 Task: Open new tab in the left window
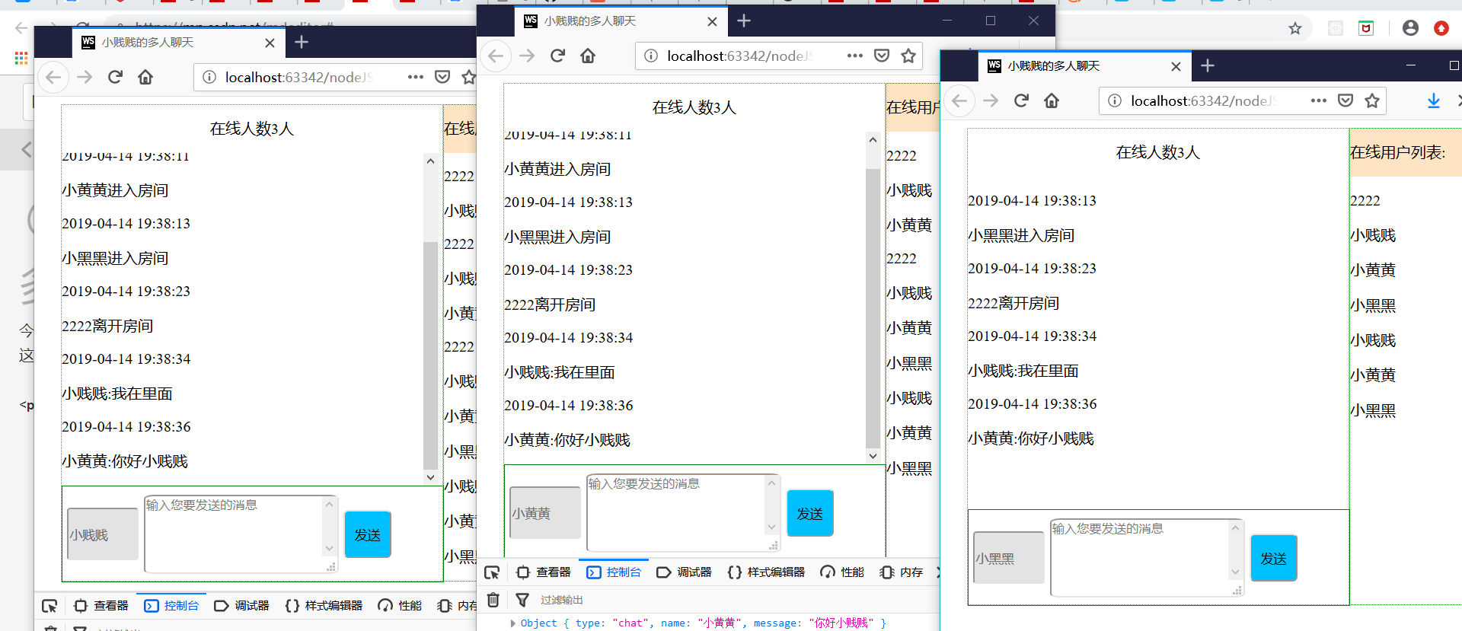coord(302,42)
